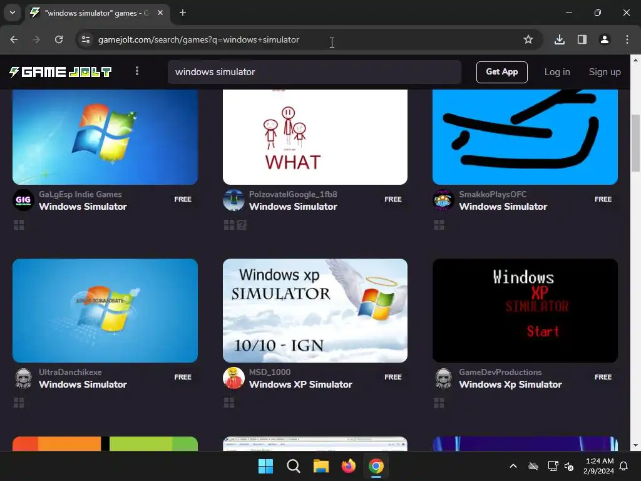641x481 pixels.
Task: Open taskbar Search
Action: coord(293,466)
